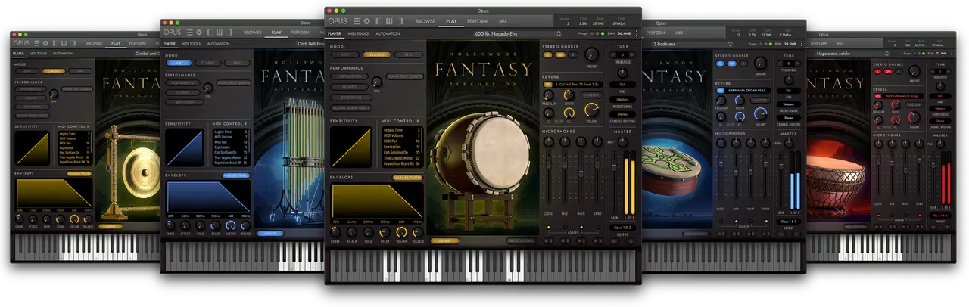The width and height of the screenshot is (969, 307).
Task: Click the Library button in the blue Orch Bell window
Action: click(x=270, y=233)
